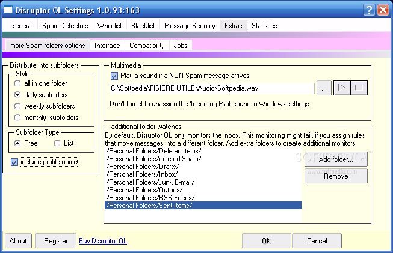Show the Statistics tab

264,26
